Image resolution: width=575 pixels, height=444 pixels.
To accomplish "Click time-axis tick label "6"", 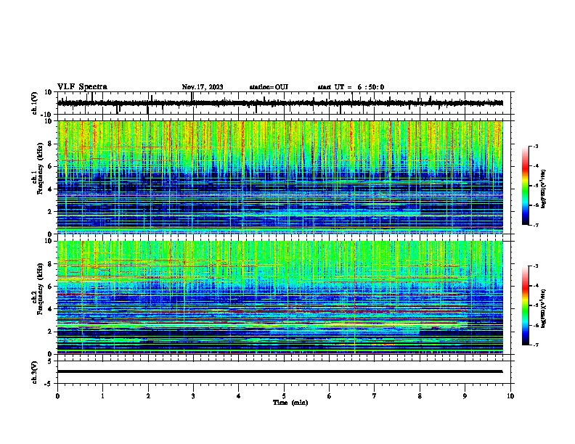I will point(329,396).
